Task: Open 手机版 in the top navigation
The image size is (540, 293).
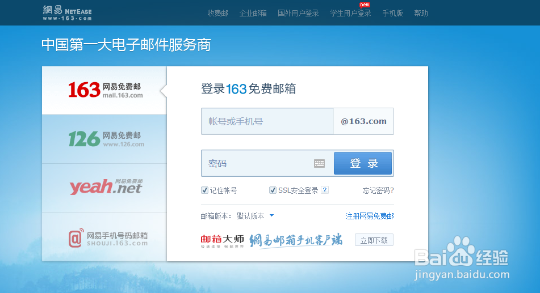Action: pyautogui.click(x=392, y=14)
